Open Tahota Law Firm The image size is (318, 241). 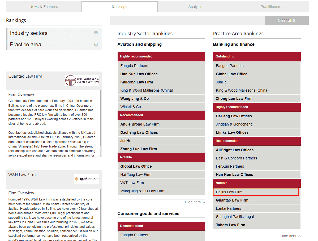[x=257, y=225]
